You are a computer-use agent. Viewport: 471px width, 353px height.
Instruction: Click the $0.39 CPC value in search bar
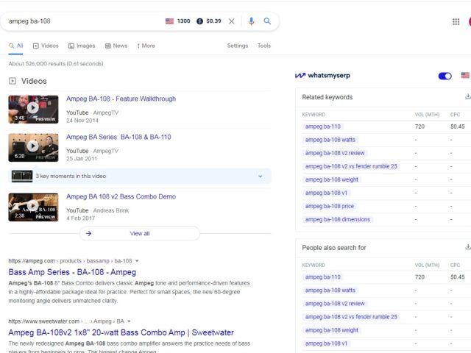(213, 21)
